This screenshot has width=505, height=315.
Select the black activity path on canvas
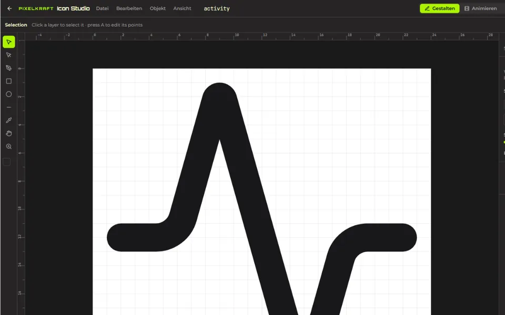pyautogui.click(x=251, y=180)
